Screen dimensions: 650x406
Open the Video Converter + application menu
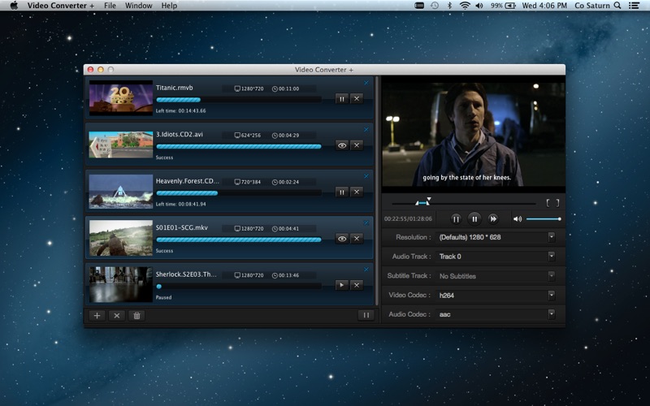point(60,6)
